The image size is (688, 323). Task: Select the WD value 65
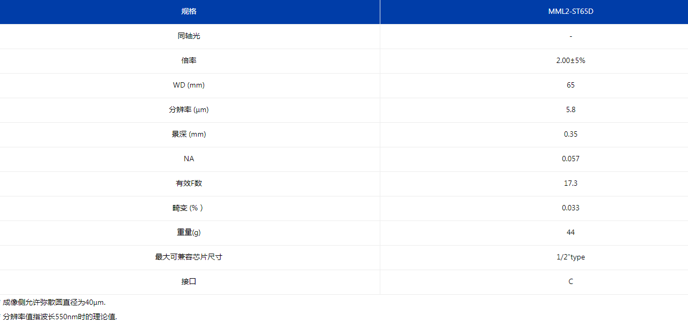pyautogui.click(x=570, y=85)
